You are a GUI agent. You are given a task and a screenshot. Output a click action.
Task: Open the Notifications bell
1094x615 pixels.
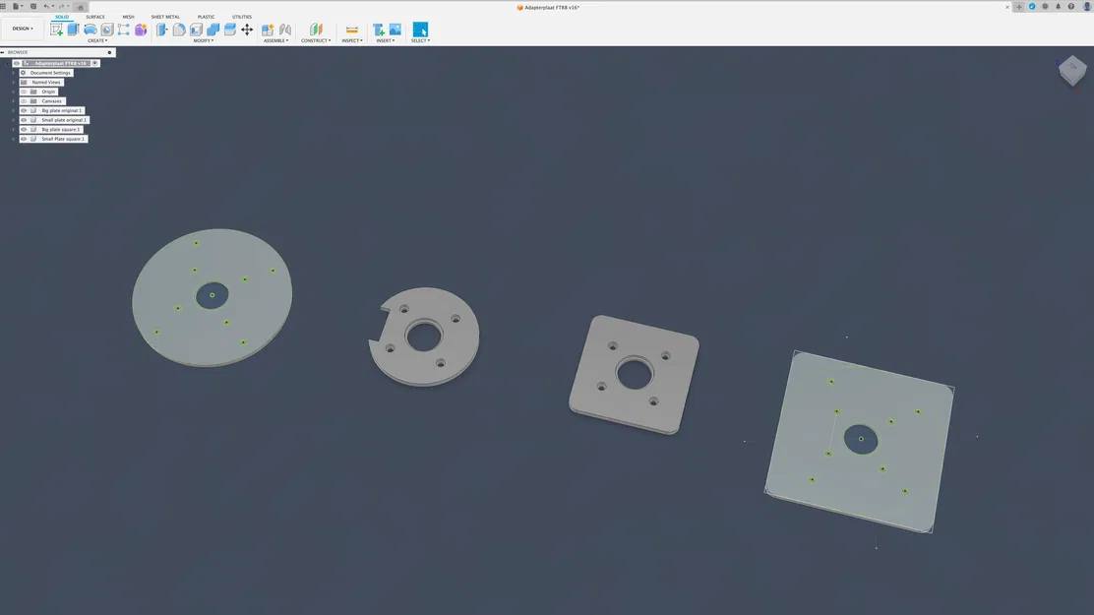[1058, 6]
